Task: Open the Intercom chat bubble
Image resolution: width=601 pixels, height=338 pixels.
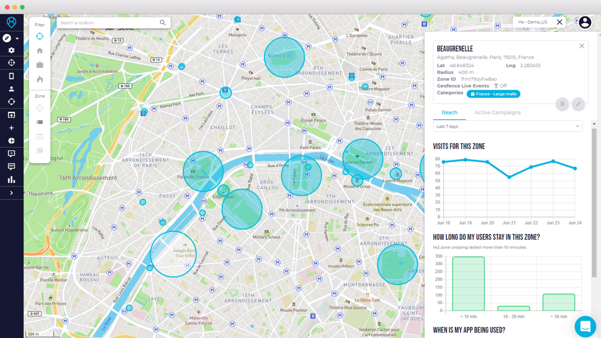Action: coord(585,326)
